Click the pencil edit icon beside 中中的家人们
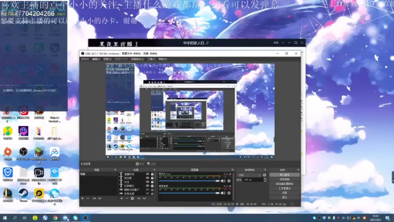394x222 pixels. click(x=207, y=43)
